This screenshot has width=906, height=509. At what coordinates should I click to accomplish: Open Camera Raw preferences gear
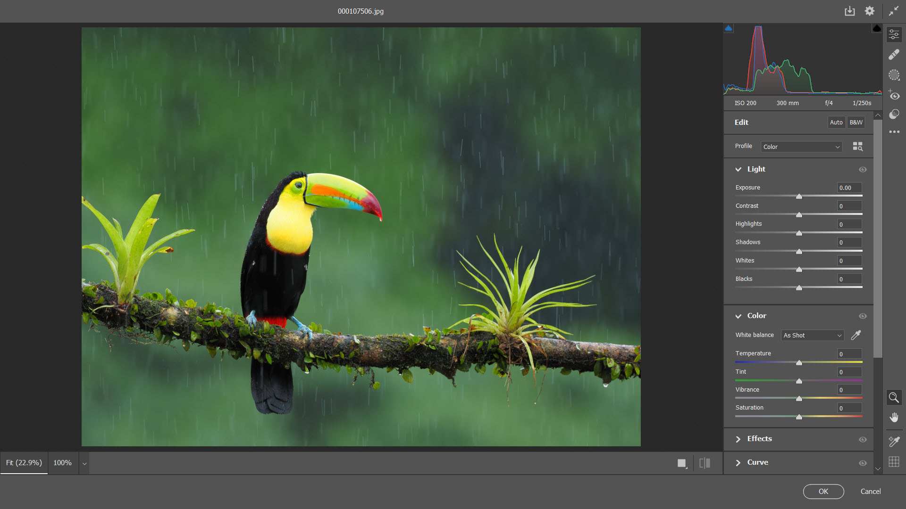[x=870, y=11]
